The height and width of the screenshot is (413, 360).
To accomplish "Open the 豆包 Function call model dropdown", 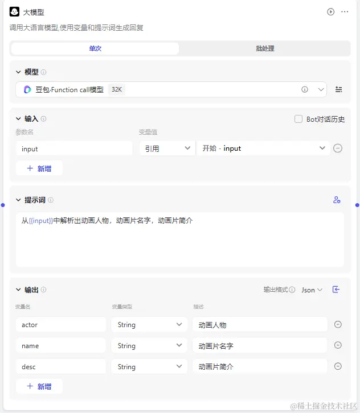I will (x=171, y=89).
